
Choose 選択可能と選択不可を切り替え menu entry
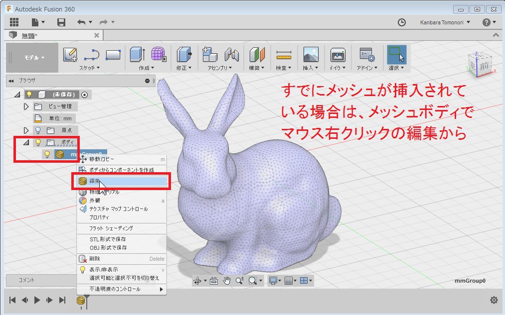(122, 278)
